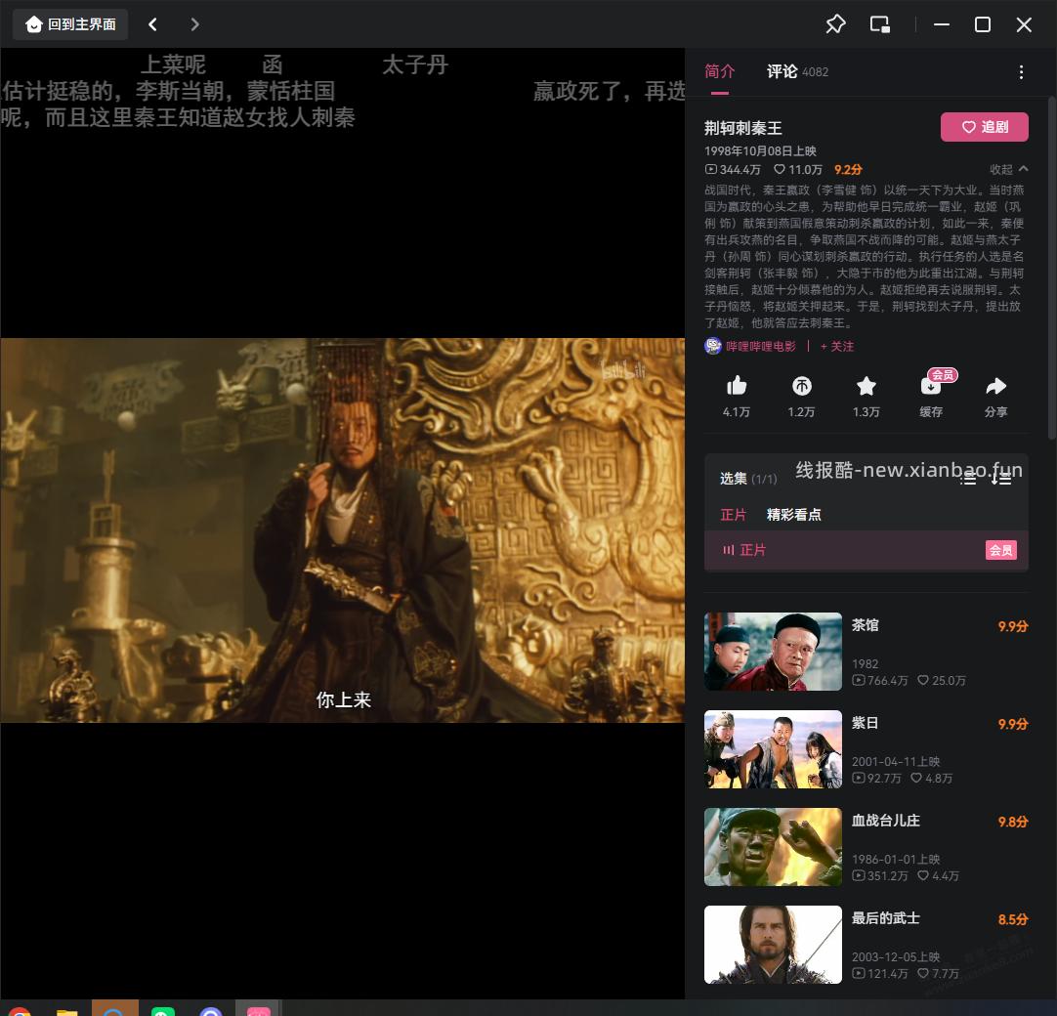
Task: Click the 最后的武士 8.5分 rating
Action: (x=1013, y=919)
